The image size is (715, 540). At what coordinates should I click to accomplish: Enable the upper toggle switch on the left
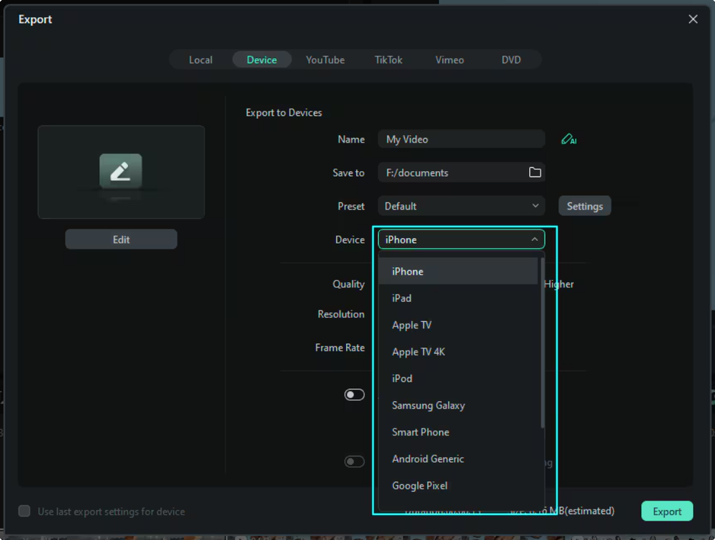point(354,394)
